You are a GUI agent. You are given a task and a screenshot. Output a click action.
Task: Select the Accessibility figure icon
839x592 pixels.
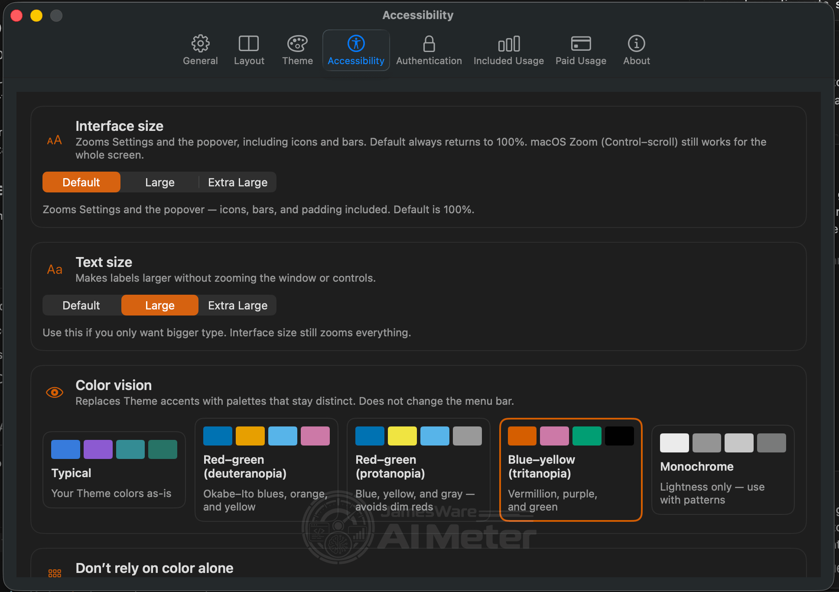click(x=356, y=43)
